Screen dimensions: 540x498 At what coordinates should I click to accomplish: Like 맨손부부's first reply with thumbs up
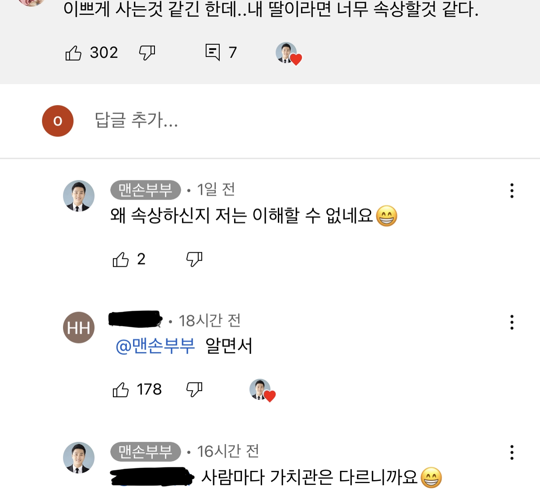121,259
